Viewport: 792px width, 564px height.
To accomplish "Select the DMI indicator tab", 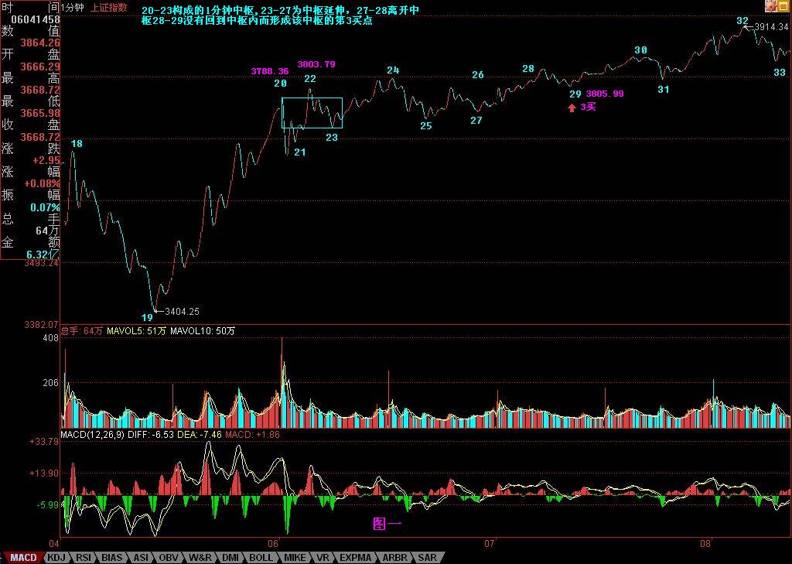I will click(230, 557).
